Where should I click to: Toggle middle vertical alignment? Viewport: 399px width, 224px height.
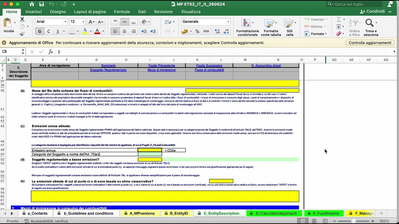click(x=124, y=22)
